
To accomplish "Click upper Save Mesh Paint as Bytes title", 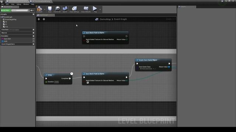I will (x=95, y=33).
